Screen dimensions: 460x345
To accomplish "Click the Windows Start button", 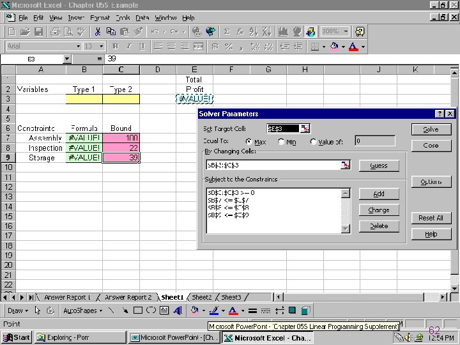I will point(17,338).
